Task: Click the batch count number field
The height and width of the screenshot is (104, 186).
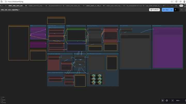Action: point(176,10)
